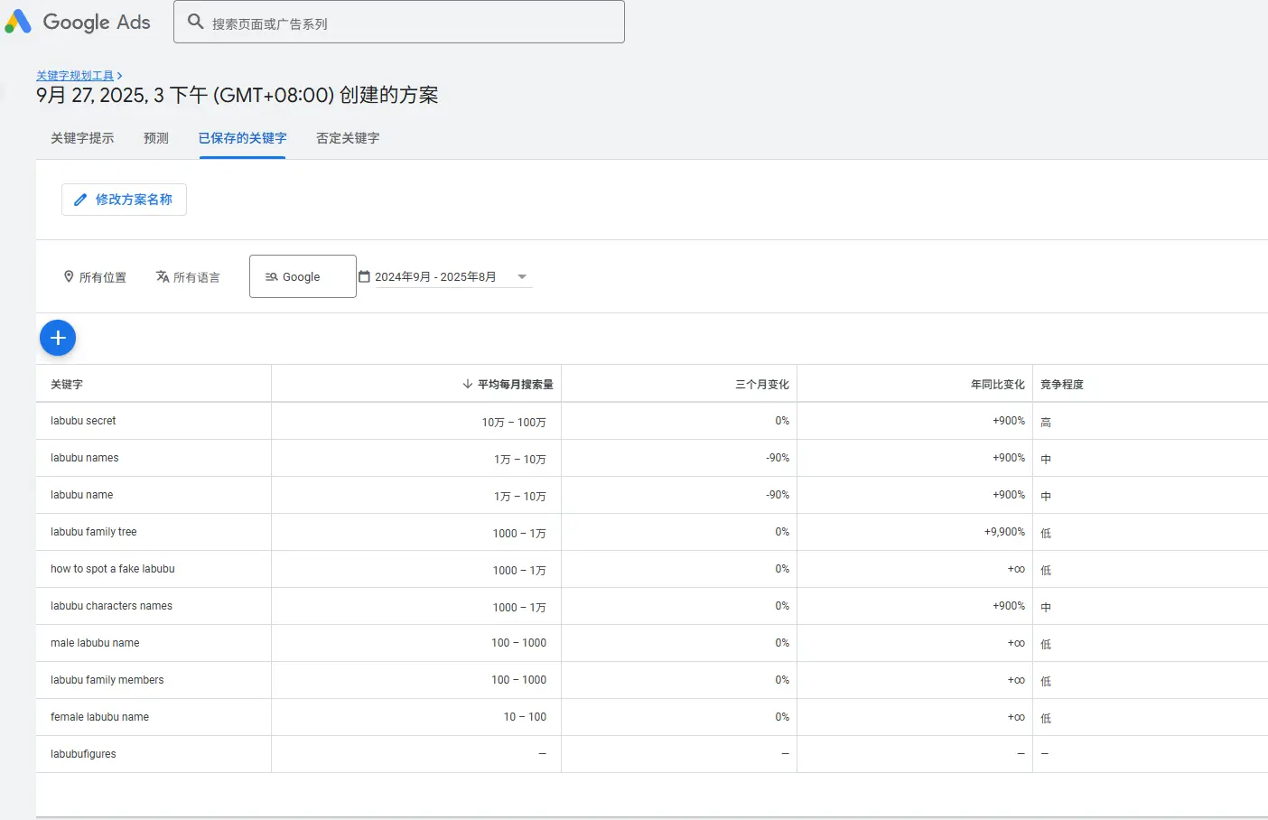Sort by the 年同比变化 column header

[x=997, y=384]
